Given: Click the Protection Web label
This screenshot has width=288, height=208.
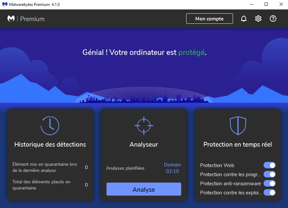Looking at the screenshot, I should (x=217, y=165).
